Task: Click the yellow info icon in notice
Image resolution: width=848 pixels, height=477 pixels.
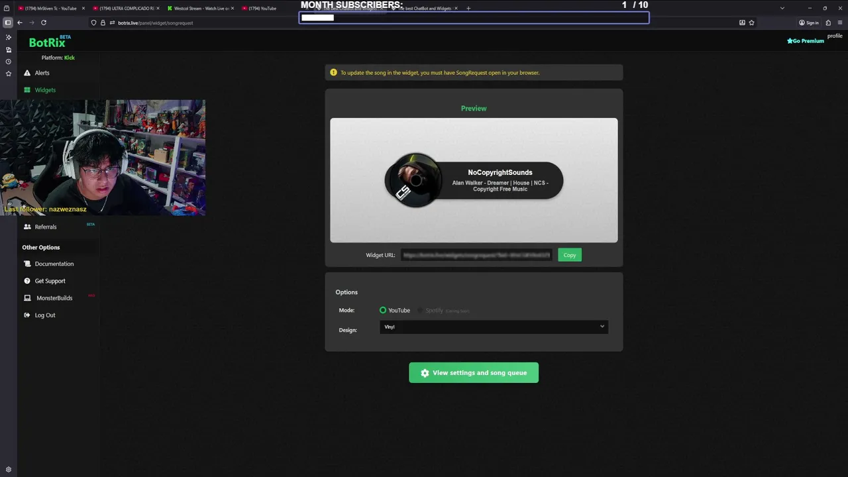Action: coord(333,72)
